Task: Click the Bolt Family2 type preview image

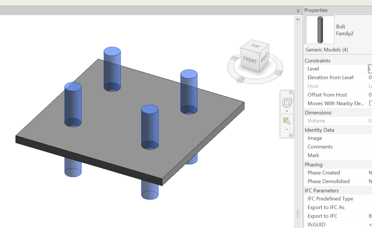Action: point(319,30)
